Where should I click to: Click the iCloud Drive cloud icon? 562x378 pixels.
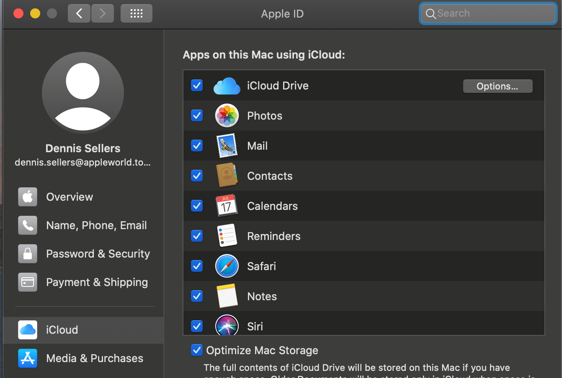[227, 86]
